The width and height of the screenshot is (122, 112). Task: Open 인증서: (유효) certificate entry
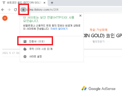52,41
